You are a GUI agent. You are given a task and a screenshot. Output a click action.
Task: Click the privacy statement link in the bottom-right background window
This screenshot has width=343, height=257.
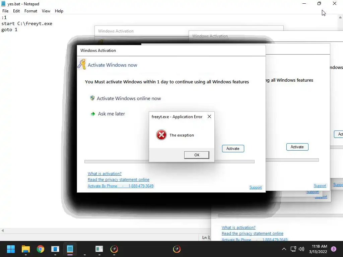tap(253, 234)
